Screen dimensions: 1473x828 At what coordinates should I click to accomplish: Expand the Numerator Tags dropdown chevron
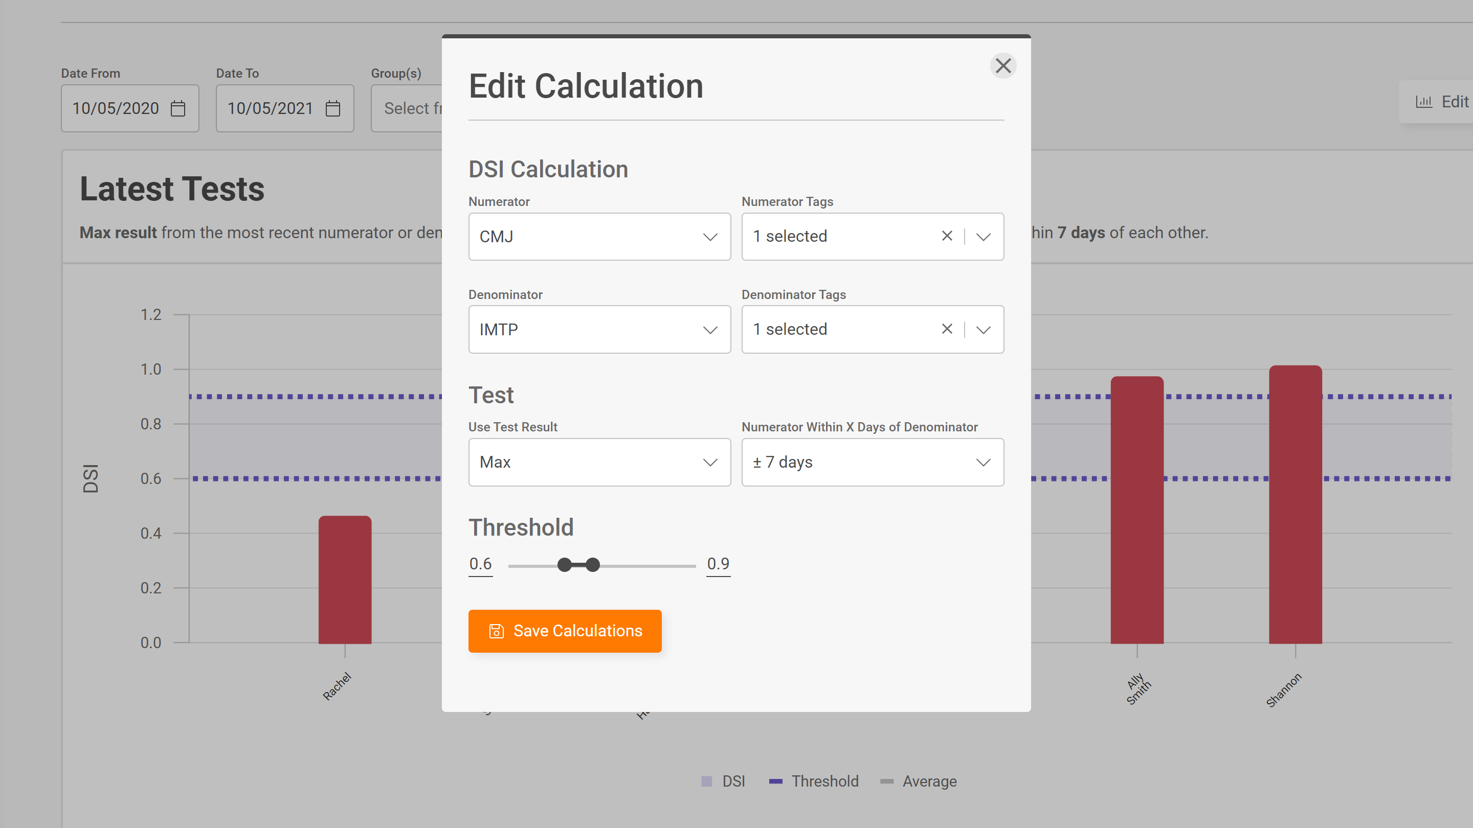click(x=984, y=237)
